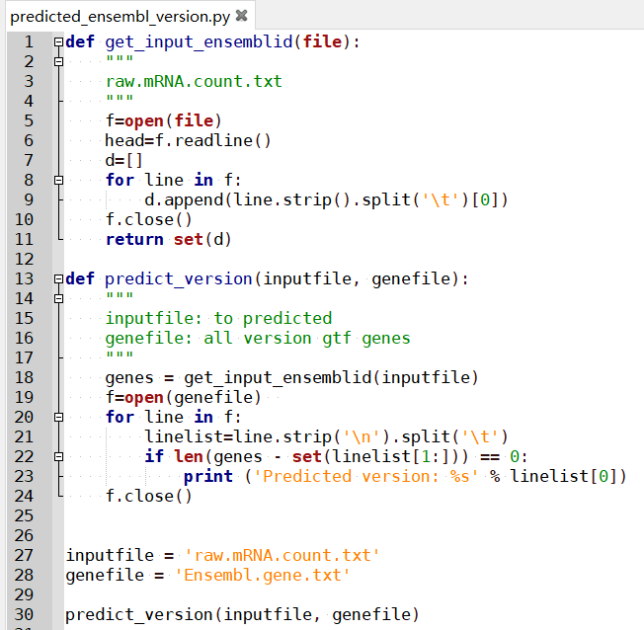This screenshot has width=644, height=630.
Task: Click the comment 'genefile: all version gtf genes'
Action: (258, 338)
